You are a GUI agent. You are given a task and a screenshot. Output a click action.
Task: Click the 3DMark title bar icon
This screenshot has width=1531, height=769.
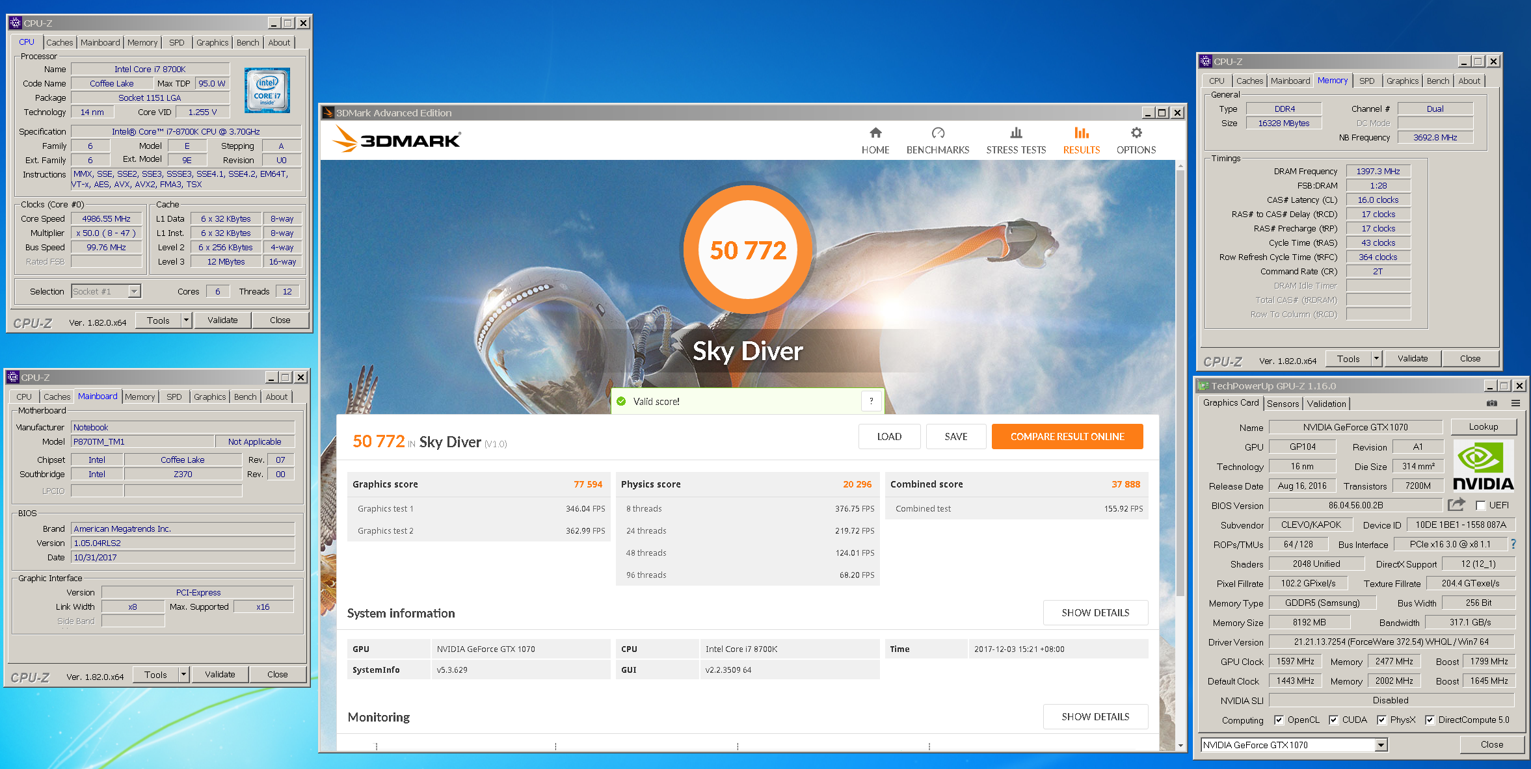tap(328, 112)
